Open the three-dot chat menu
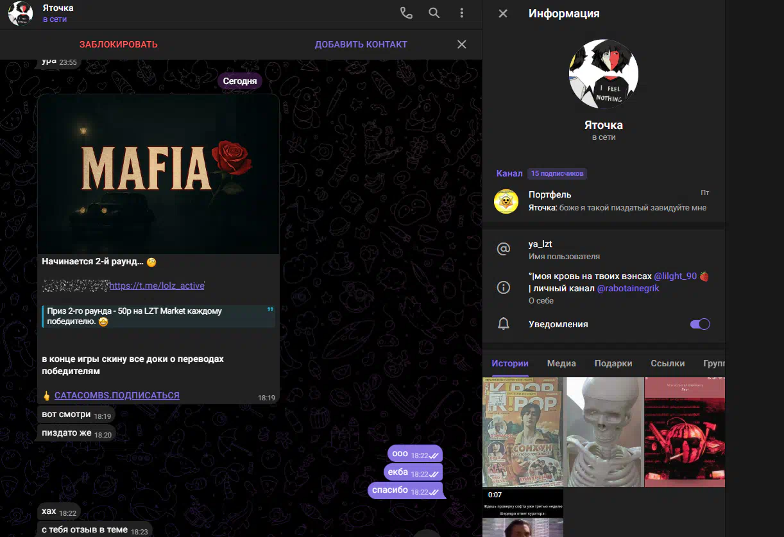The width and height of the screenshot is (784, 537). [x=461, y=13]
